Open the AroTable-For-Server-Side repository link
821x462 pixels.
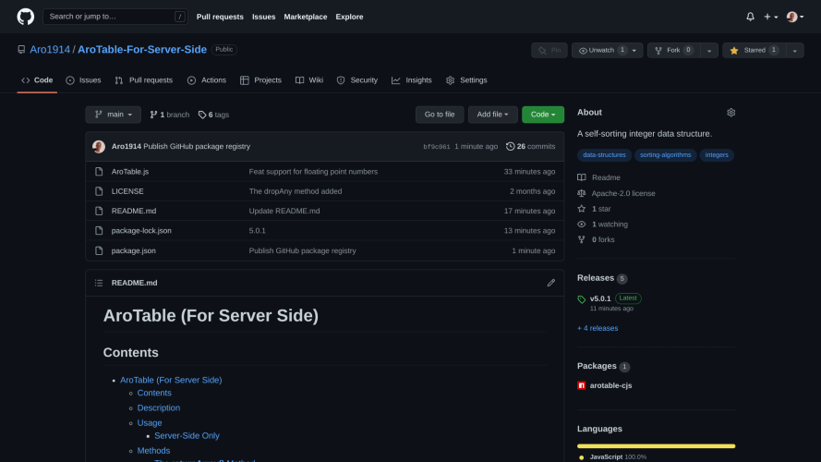click(x=142, y=49)
